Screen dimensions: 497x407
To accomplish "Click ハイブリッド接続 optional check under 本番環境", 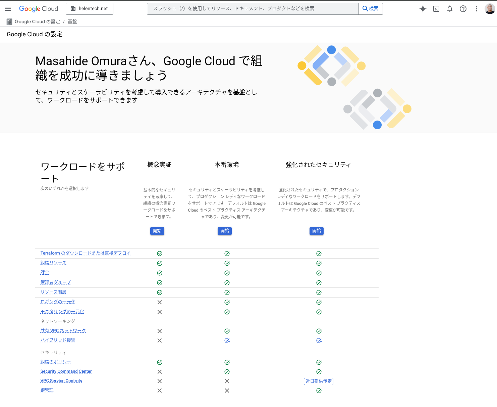I will (227, 341).
